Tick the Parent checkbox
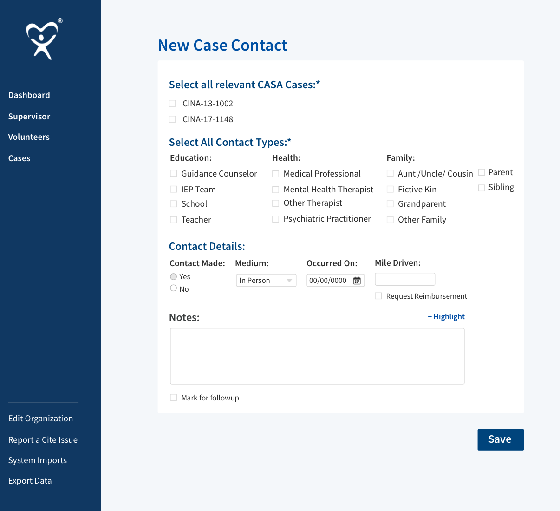Viewport: 560px width, 511px height. (482, 172)
